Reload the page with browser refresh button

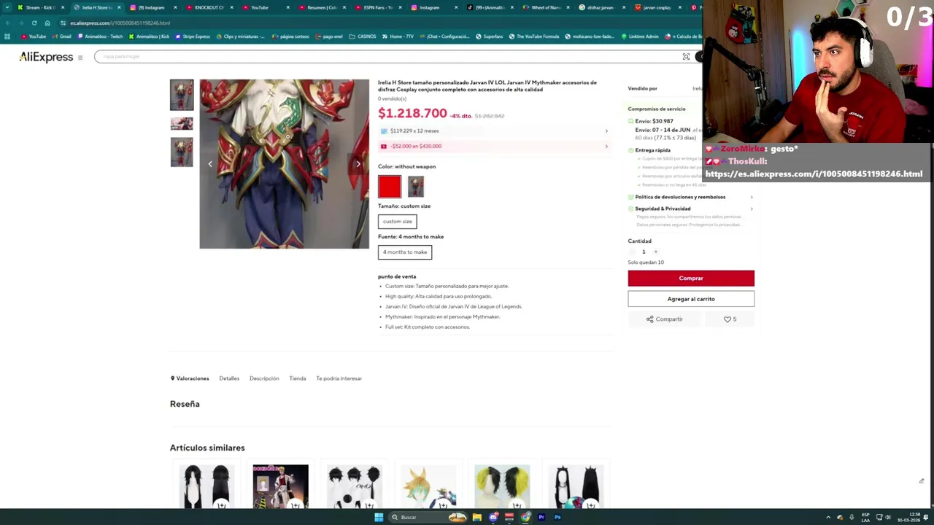[x=34, y=23]
